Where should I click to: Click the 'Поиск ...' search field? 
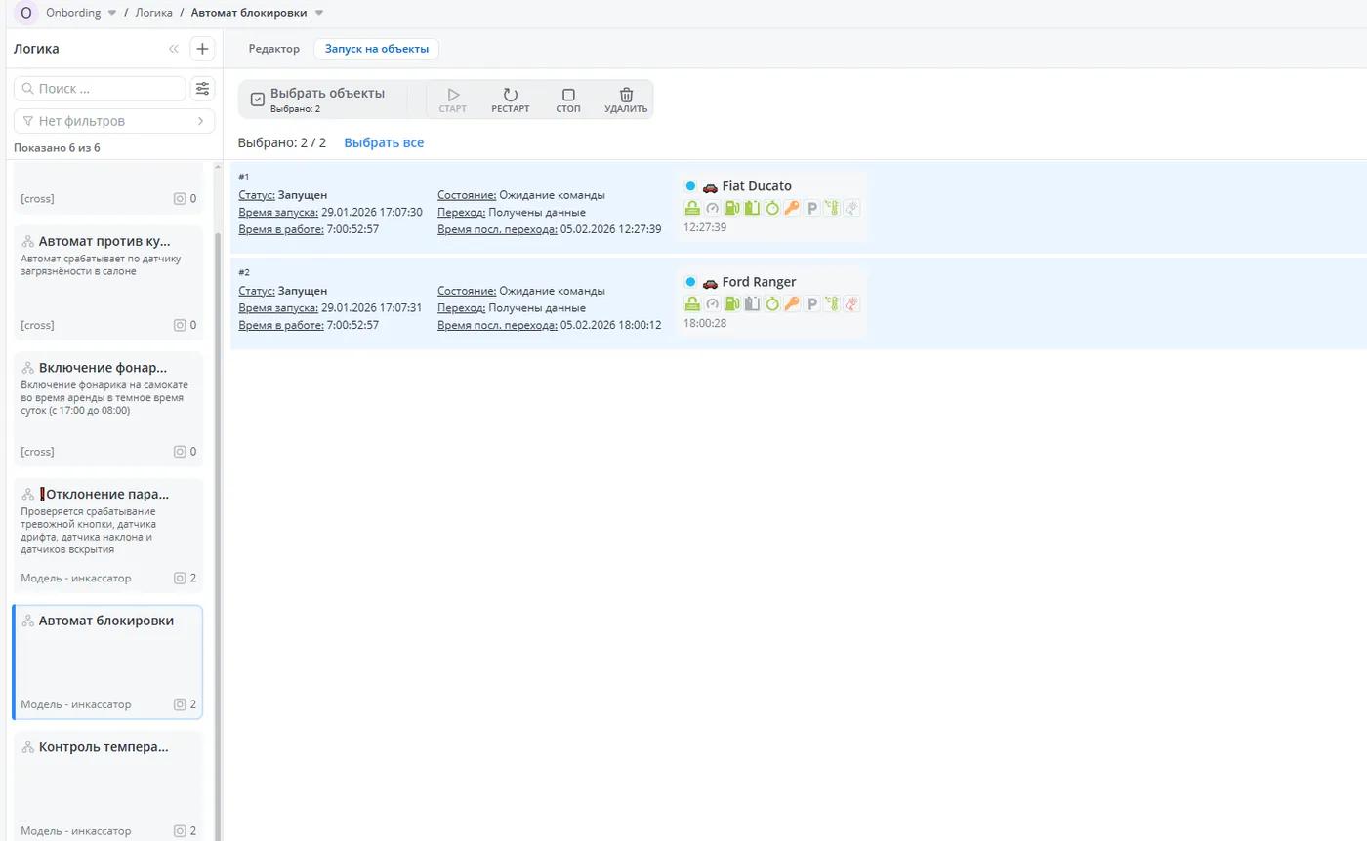tap(100, 89)
